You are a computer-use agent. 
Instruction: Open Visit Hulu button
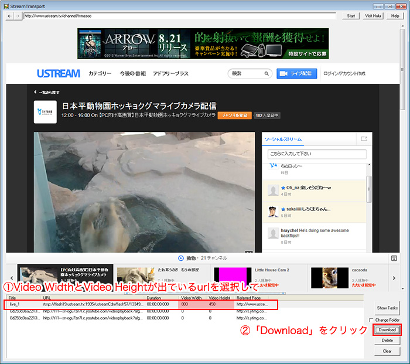[373, 16]
